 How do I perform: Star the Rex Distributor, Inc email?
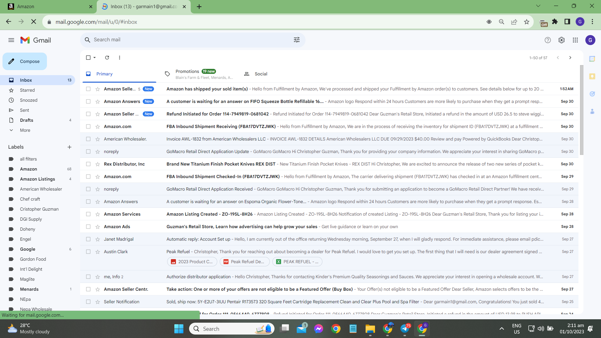coord(98,164)
